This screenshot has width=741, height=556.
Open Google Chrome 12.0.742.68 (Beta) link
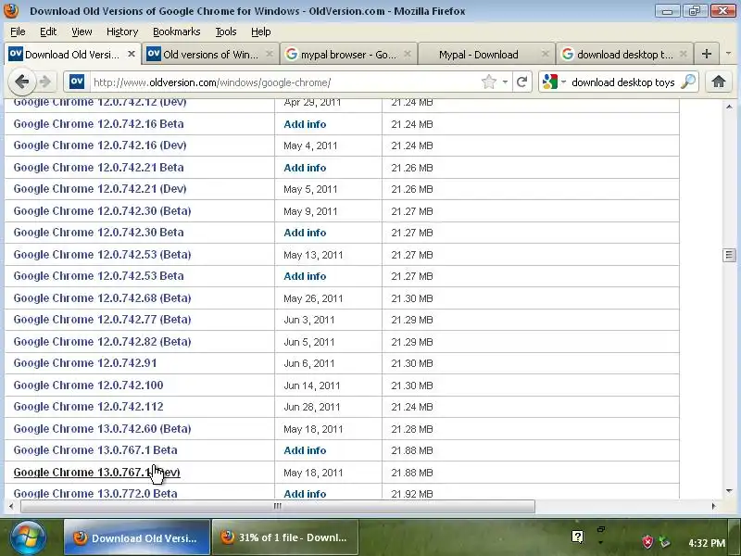(x=102, y=297)
